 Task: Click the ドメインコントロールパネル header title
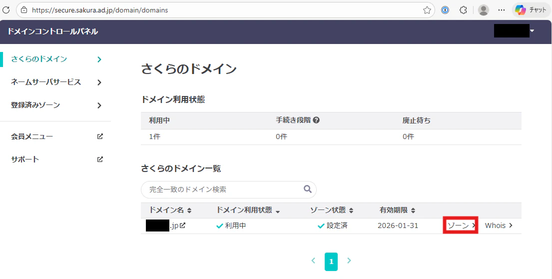click(x=53, y=31)
